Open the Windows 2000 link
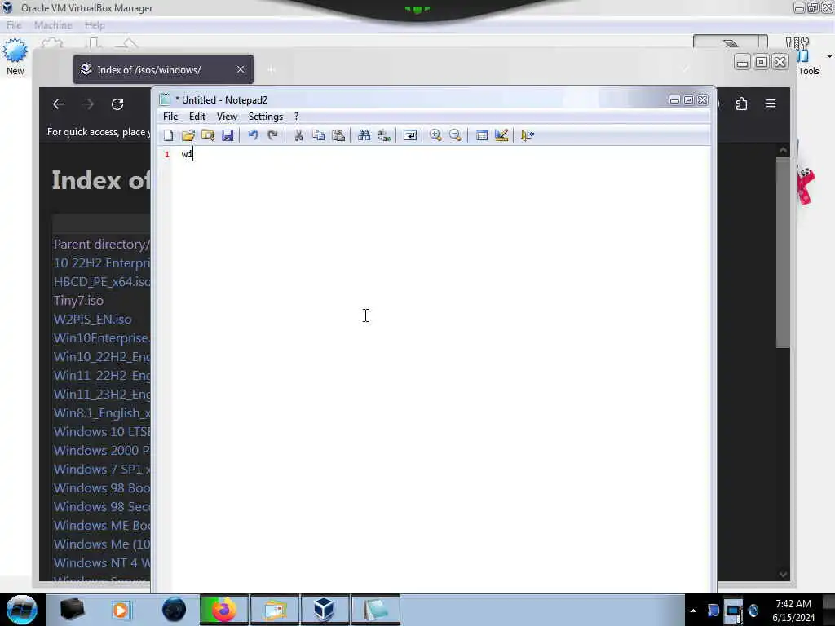This screenshot has width=835, height=626. 102,450
